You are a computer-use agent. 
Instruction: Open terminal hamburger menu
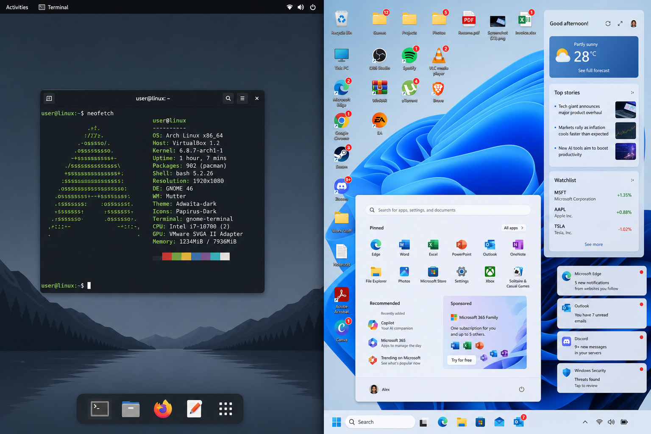[242, 98]
